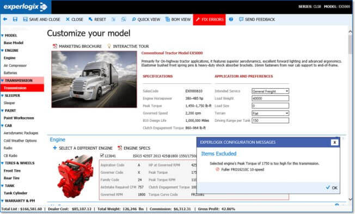Image resolution: width=355 pixels, height=214 pixels.
Task: Click the Load Size field
Action: [x=270, y=106]
